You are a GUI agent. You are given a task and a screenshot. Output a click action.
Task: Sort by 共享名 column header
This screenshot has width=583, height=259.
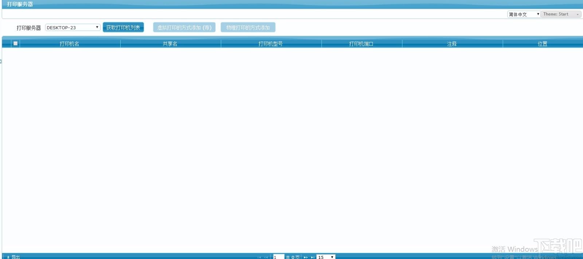170,44
